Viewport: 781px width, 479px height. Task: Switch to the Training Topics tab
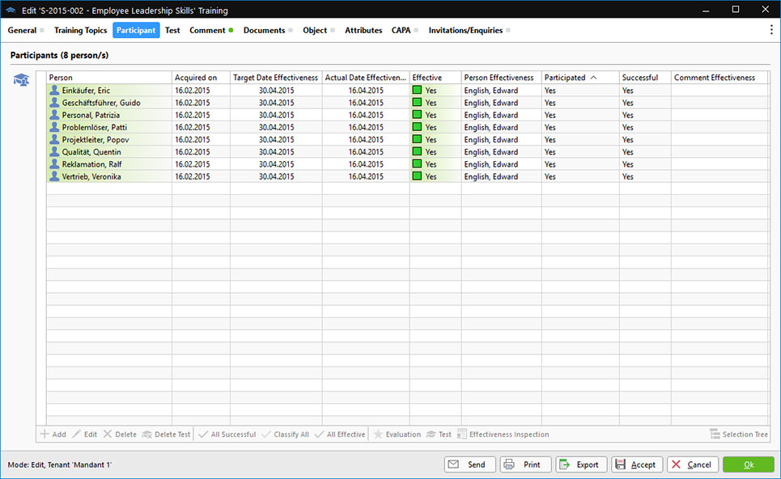coord(80,30)
